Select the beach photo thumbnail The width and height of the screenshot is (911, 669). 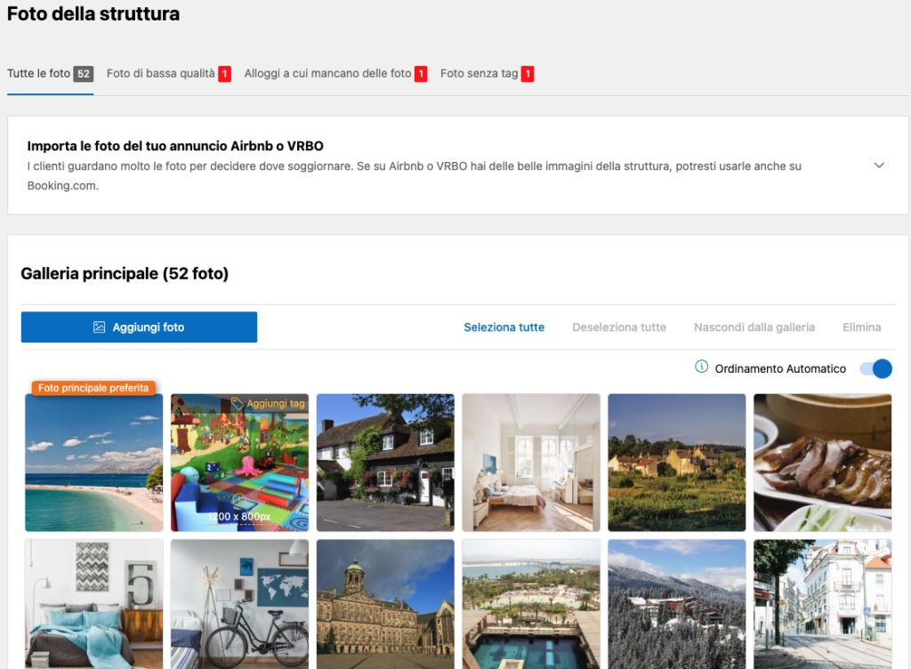(94, 463)
